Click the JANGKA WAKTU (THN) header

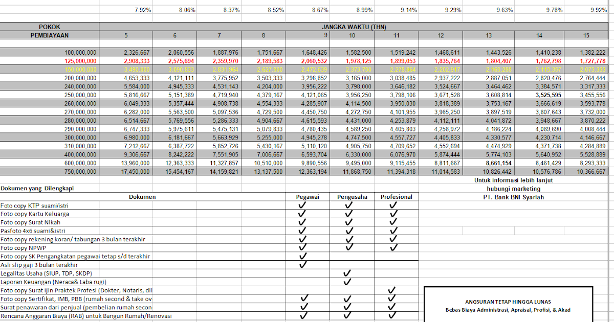pyautogui.click(x=353, y=27)
